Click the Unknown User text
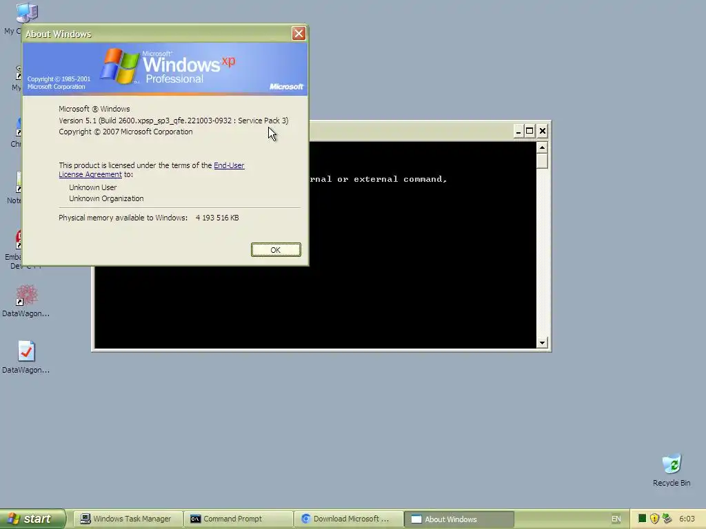Image resolution: width=706 pixels, height=529 pixels. (93, 187)
